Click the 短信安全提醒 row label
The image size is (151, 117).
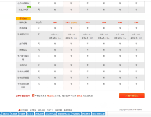[x=23, y=71]
